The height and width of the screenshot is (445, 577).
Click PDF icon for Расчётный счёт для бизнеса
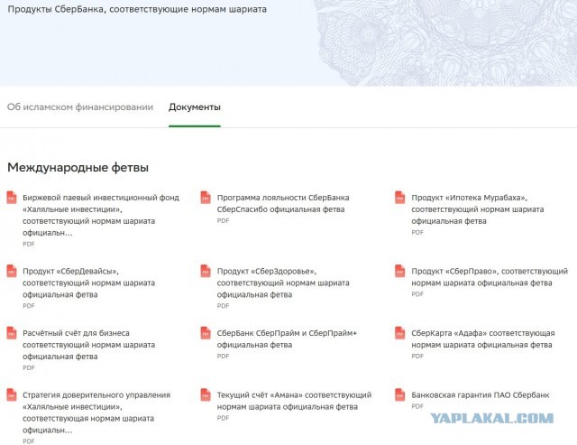[12, 333]
